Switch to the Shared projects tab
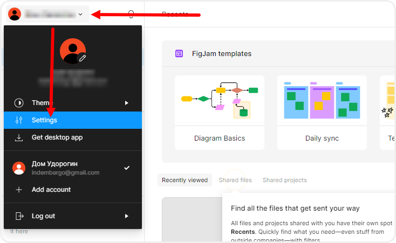Image resolution: width=396 pixels, height=243 pixels. [x=284, y=180]
